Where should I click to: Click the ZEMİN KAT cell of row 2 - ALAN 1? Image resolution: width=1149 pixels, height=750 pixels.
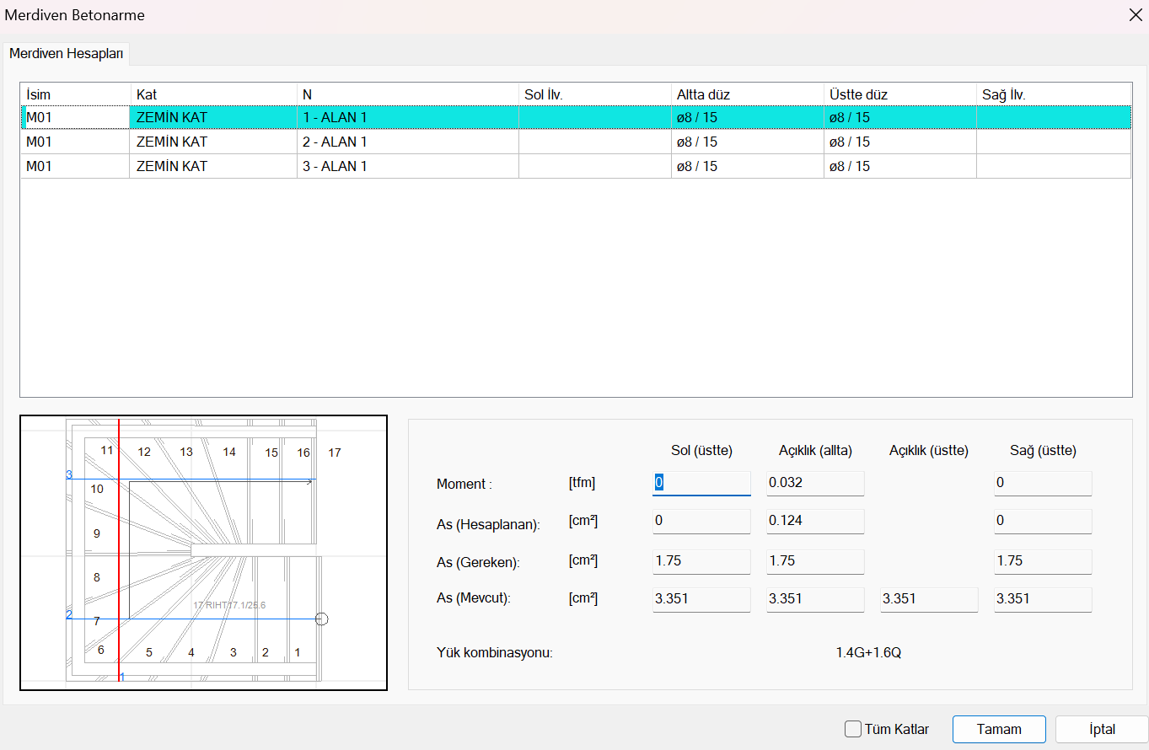coord(213,142)
